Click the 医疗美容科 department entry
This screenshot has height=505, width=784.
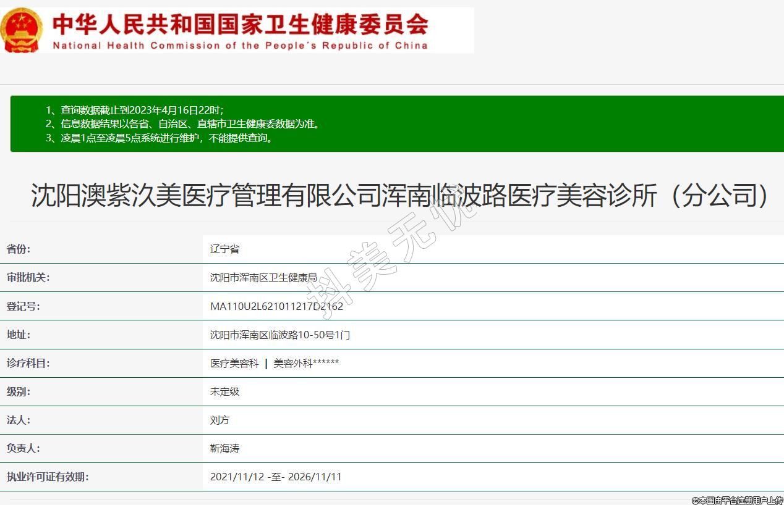pos(234,363)
